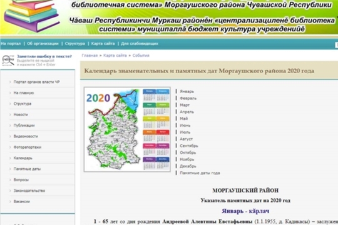Open the 2020 district calendar map image
This screenshot has height=225, width=338.
127,129
